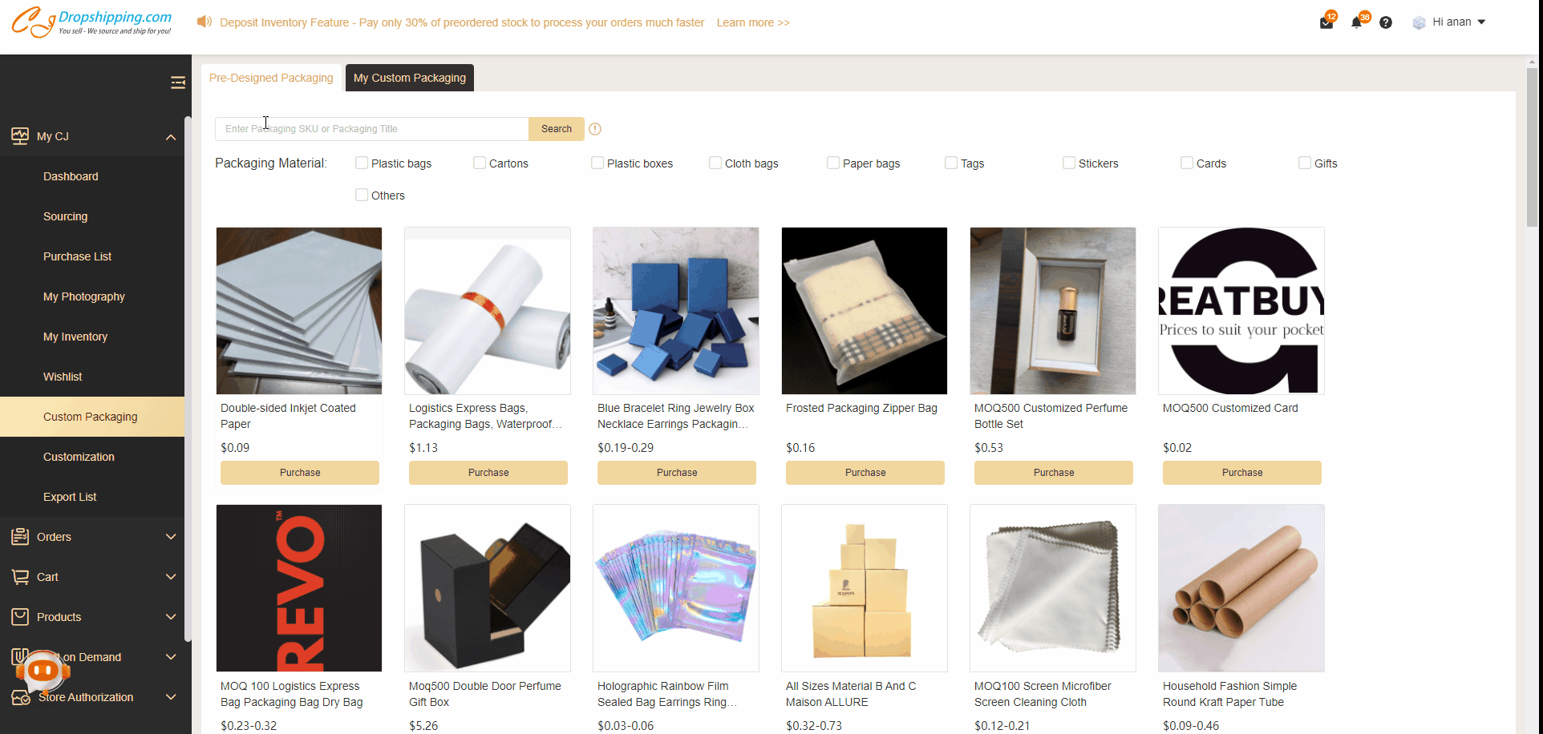This screenshot has height=734, width=1543.
Task: Open the notifications bell icon
Action: point(1356,22)
